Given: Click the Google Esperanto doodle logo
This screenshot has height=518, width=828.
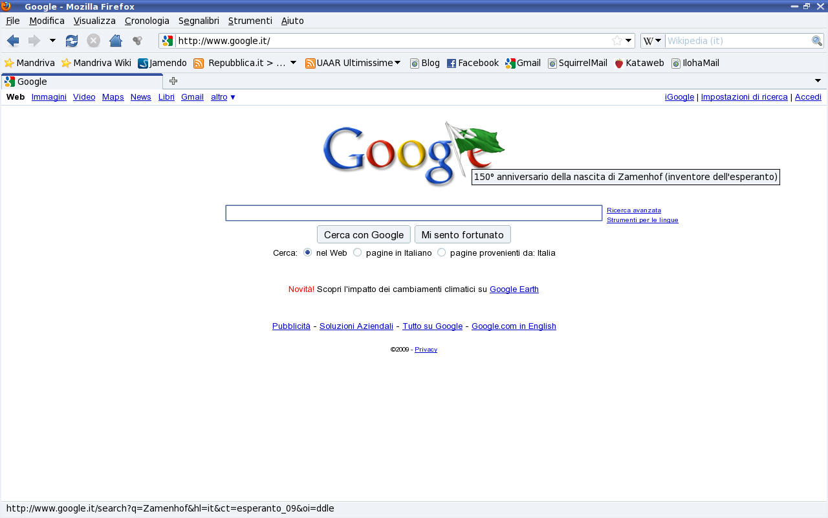Looking at the screenshot, I should point(414,154).
